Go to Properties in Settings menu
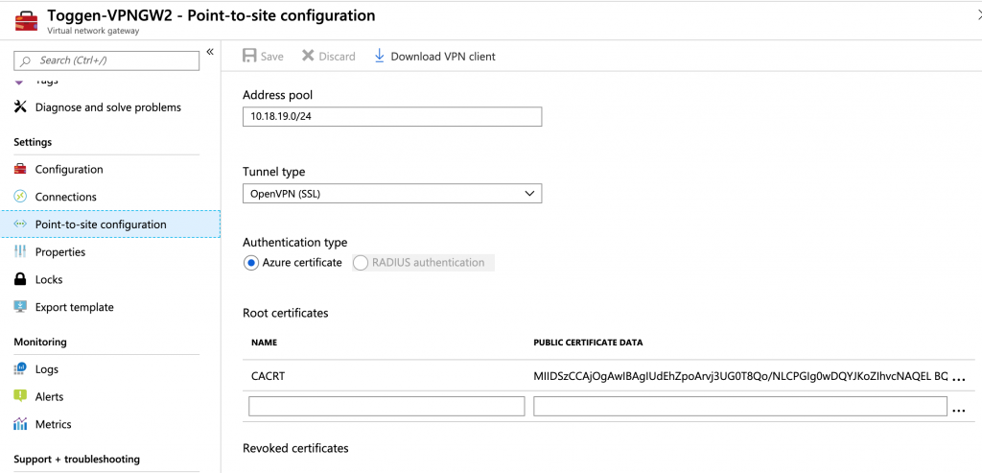The image size is (982, 473). pyautogui.click(x=59, y=252)
